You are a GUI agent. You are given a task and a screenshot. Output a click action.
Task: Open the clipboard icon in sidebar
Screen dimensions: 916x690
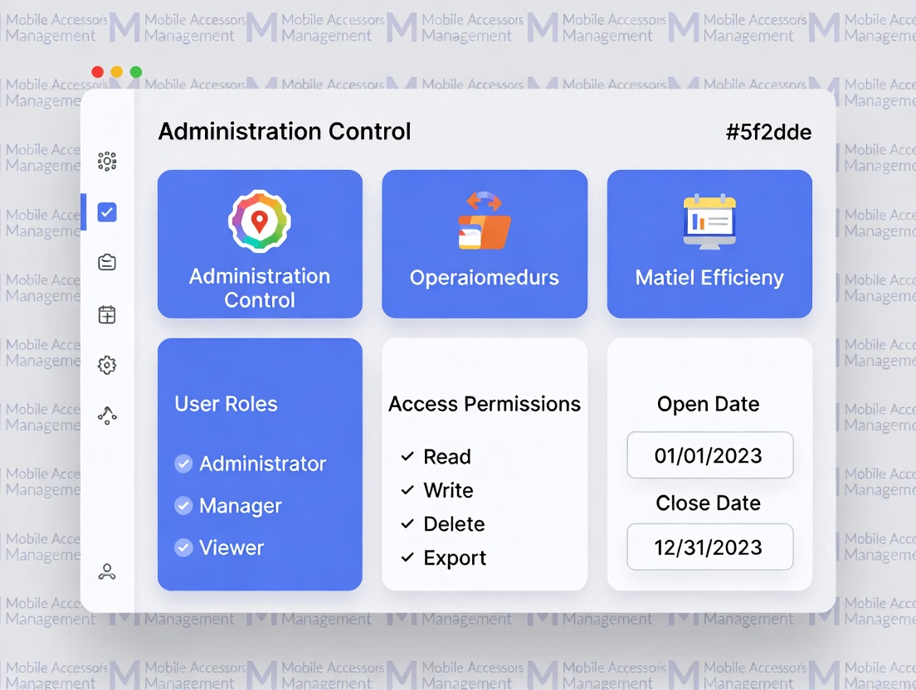[107, 263]
